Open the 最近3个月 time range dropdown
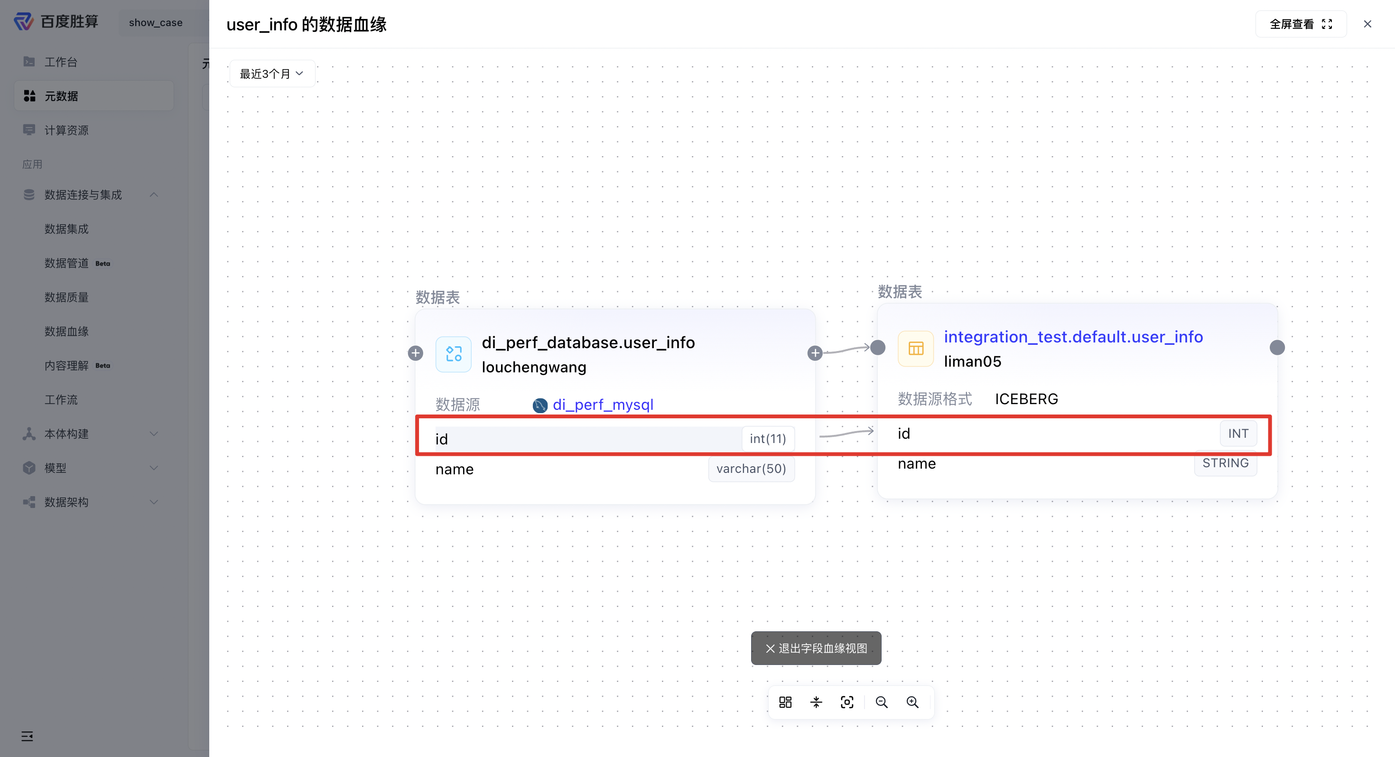The height and width of the screenshot is (757, 1395). tap(272, 74)
